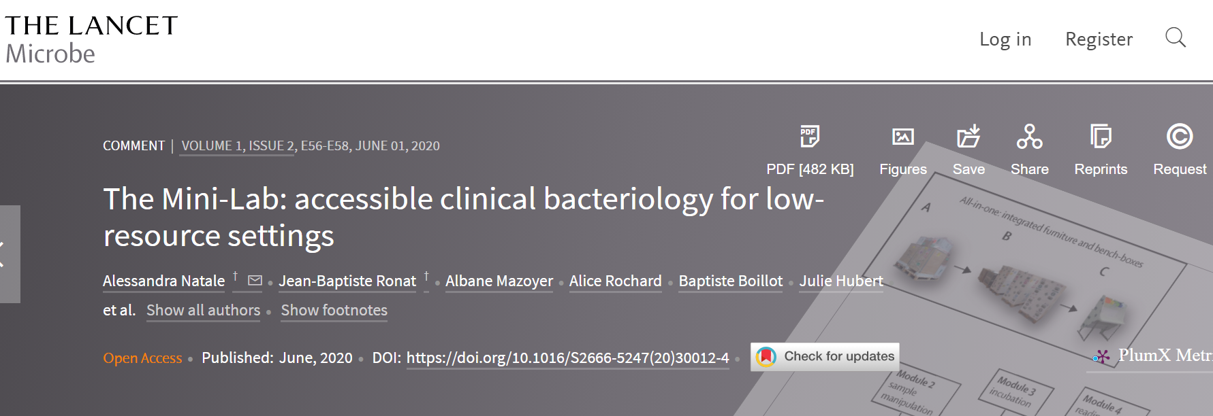Screen dimensions: 1213x416
Task: Click the Check for updates button
Action: (825, 357)
